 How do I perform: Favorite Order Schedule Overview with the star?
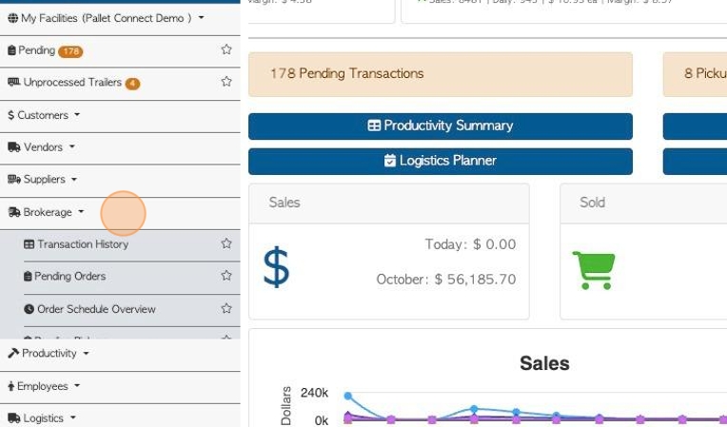(226, 308)
